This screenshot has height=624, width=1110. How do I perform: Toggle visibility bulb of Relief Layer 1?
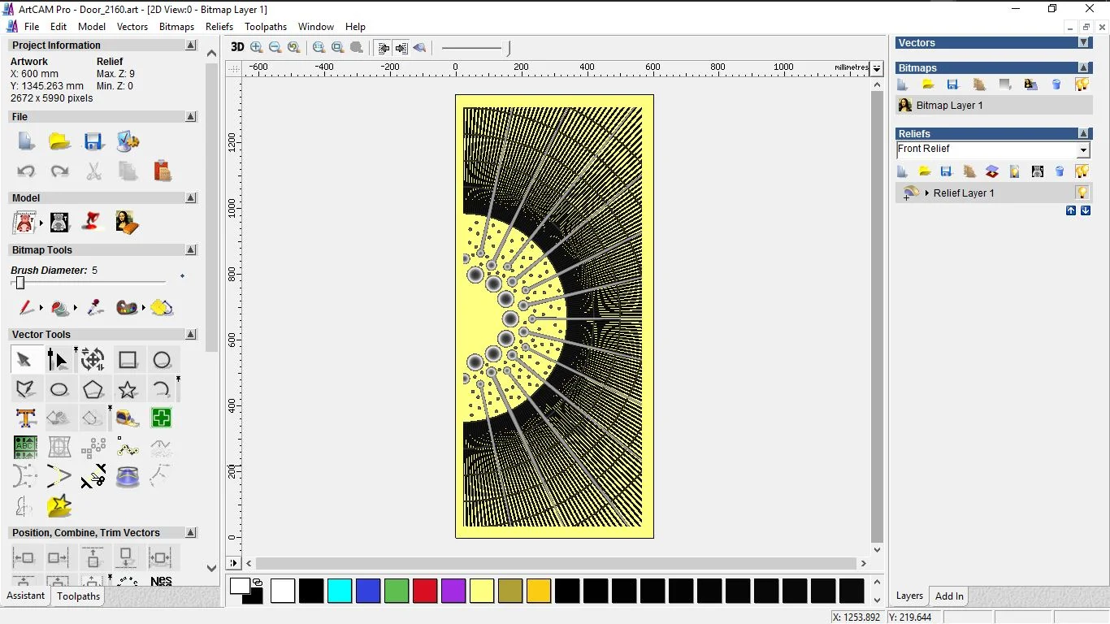click(1082, 193)
